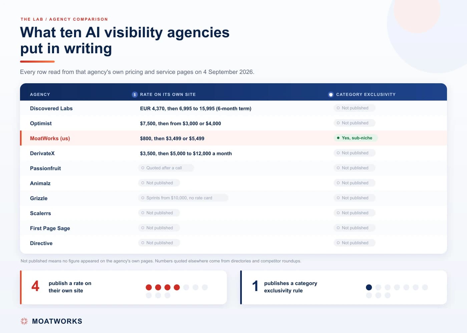Click the RATE ON ITS OWN SITE header
Viewport: 467px width, 333px height.
pyautogui.click(x=168, y=95)
